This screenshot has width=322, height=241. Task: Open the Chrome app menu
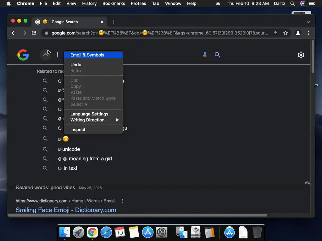coord(25,3)
